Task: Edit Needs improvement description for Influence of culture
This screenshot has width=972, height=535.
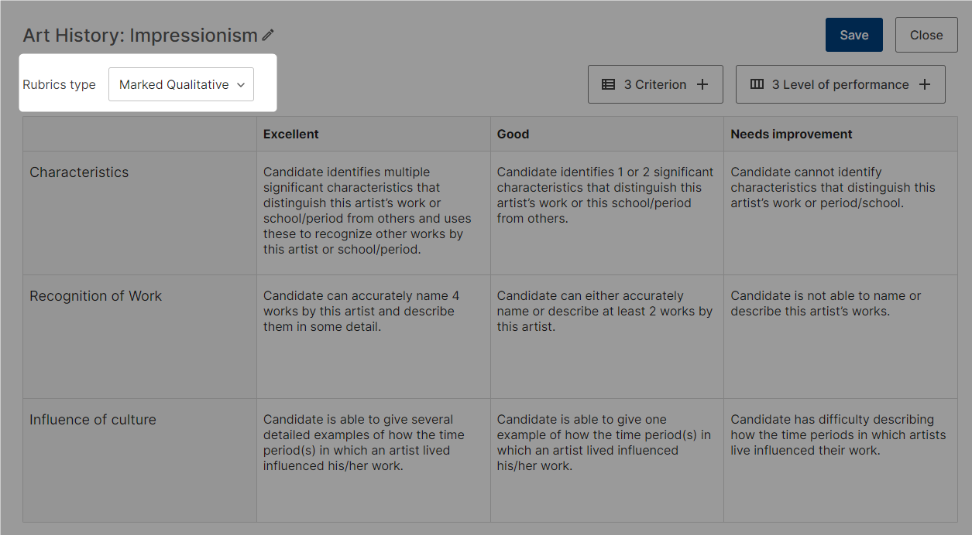Action: [840, 460]
